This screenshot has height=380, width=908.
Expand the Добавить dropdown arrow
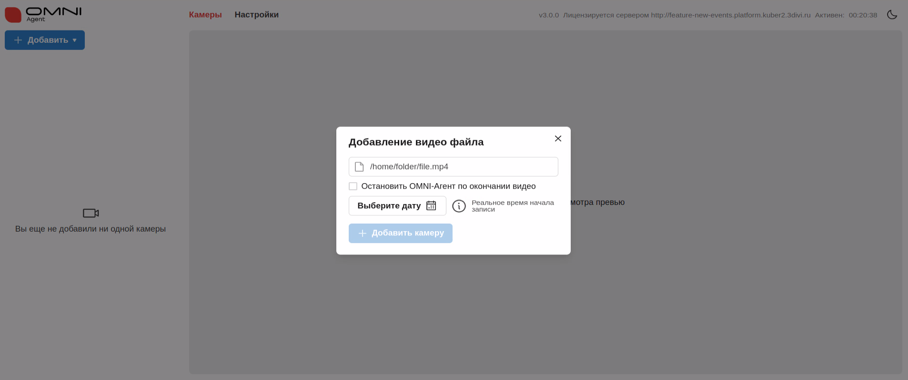[75, 40]
